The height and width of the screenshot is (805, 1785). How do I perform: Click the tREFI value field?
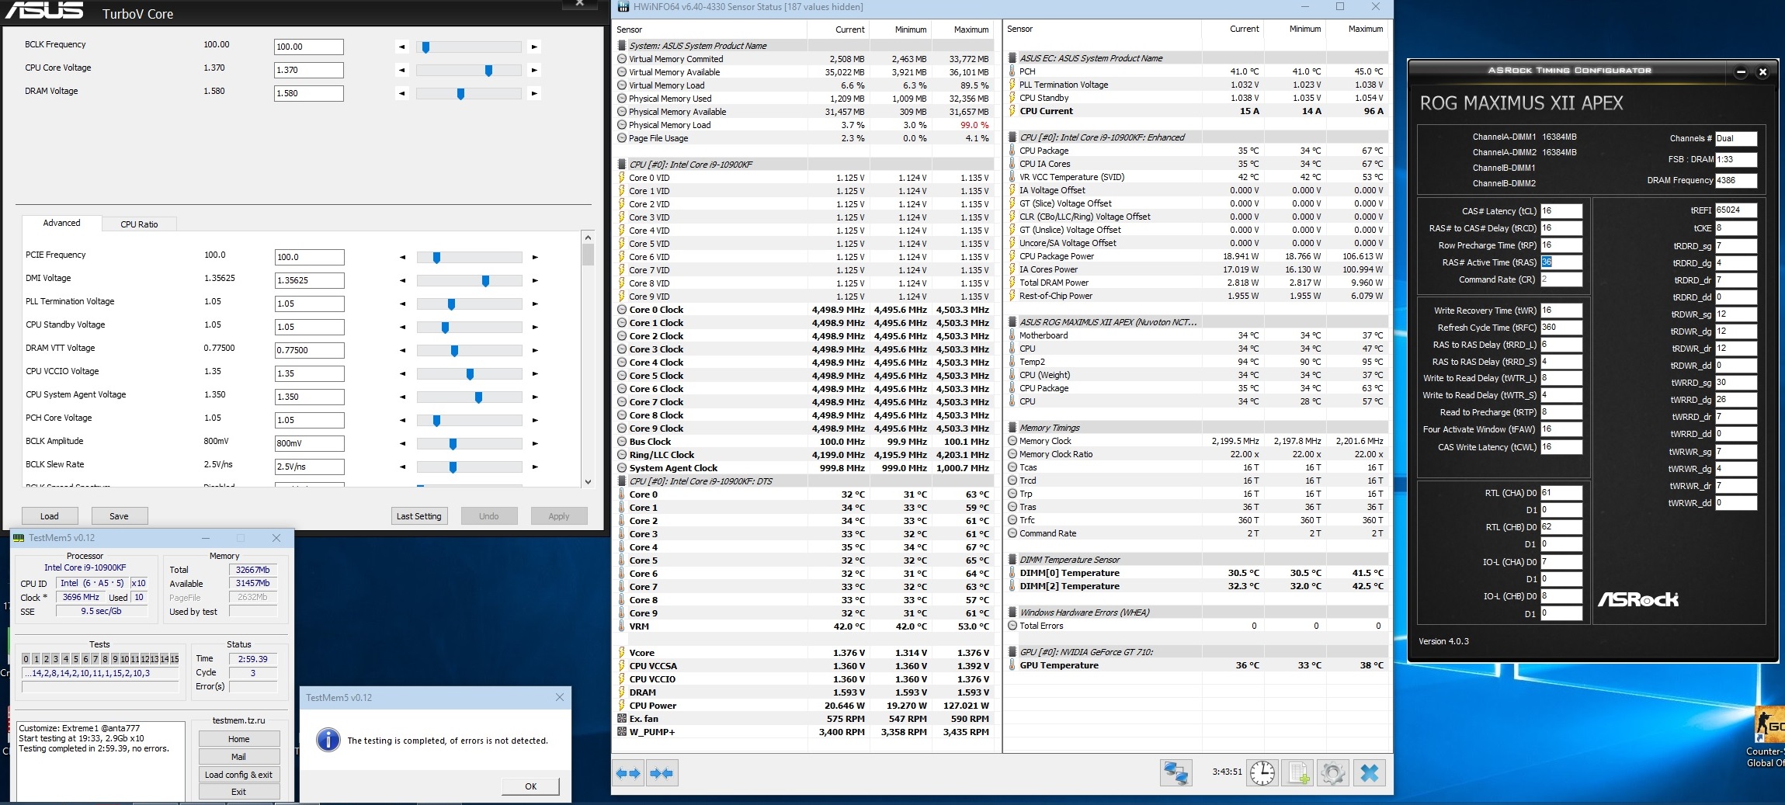[x=1735, y=210]
